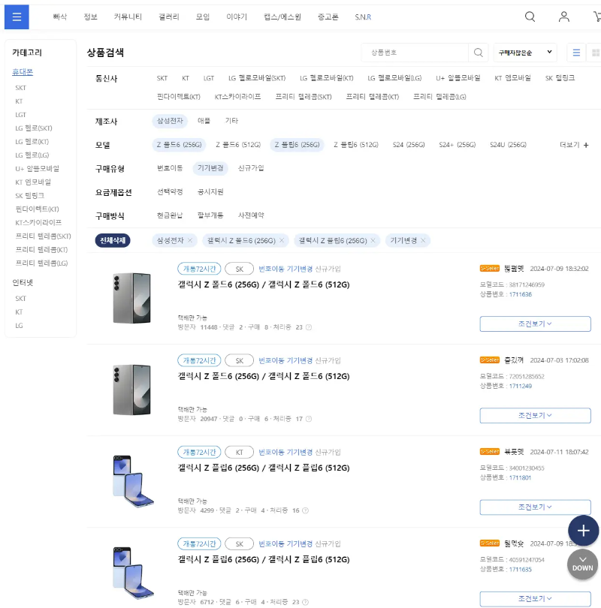Viewport: 601px width, 608px height.
Task: Open the blue hamburger menu
Action: pos(16,17)
